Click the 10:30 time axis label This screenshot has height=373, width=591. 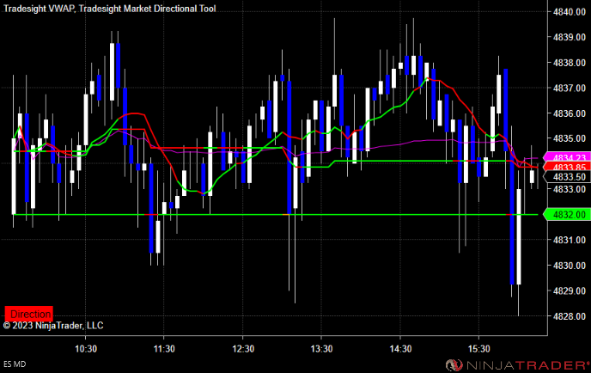tap(86, 349)
